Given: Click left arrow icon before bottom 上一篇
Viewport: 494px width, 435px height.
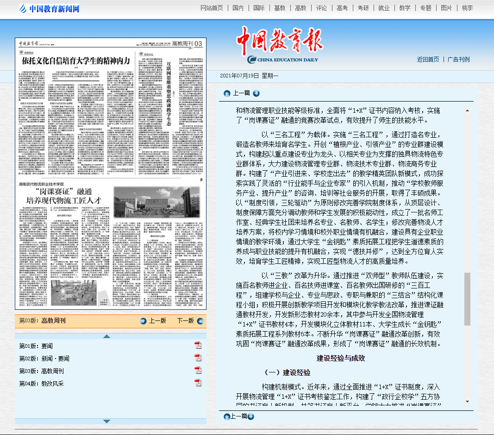Looking at the screenshot, I should click(226, 417).
